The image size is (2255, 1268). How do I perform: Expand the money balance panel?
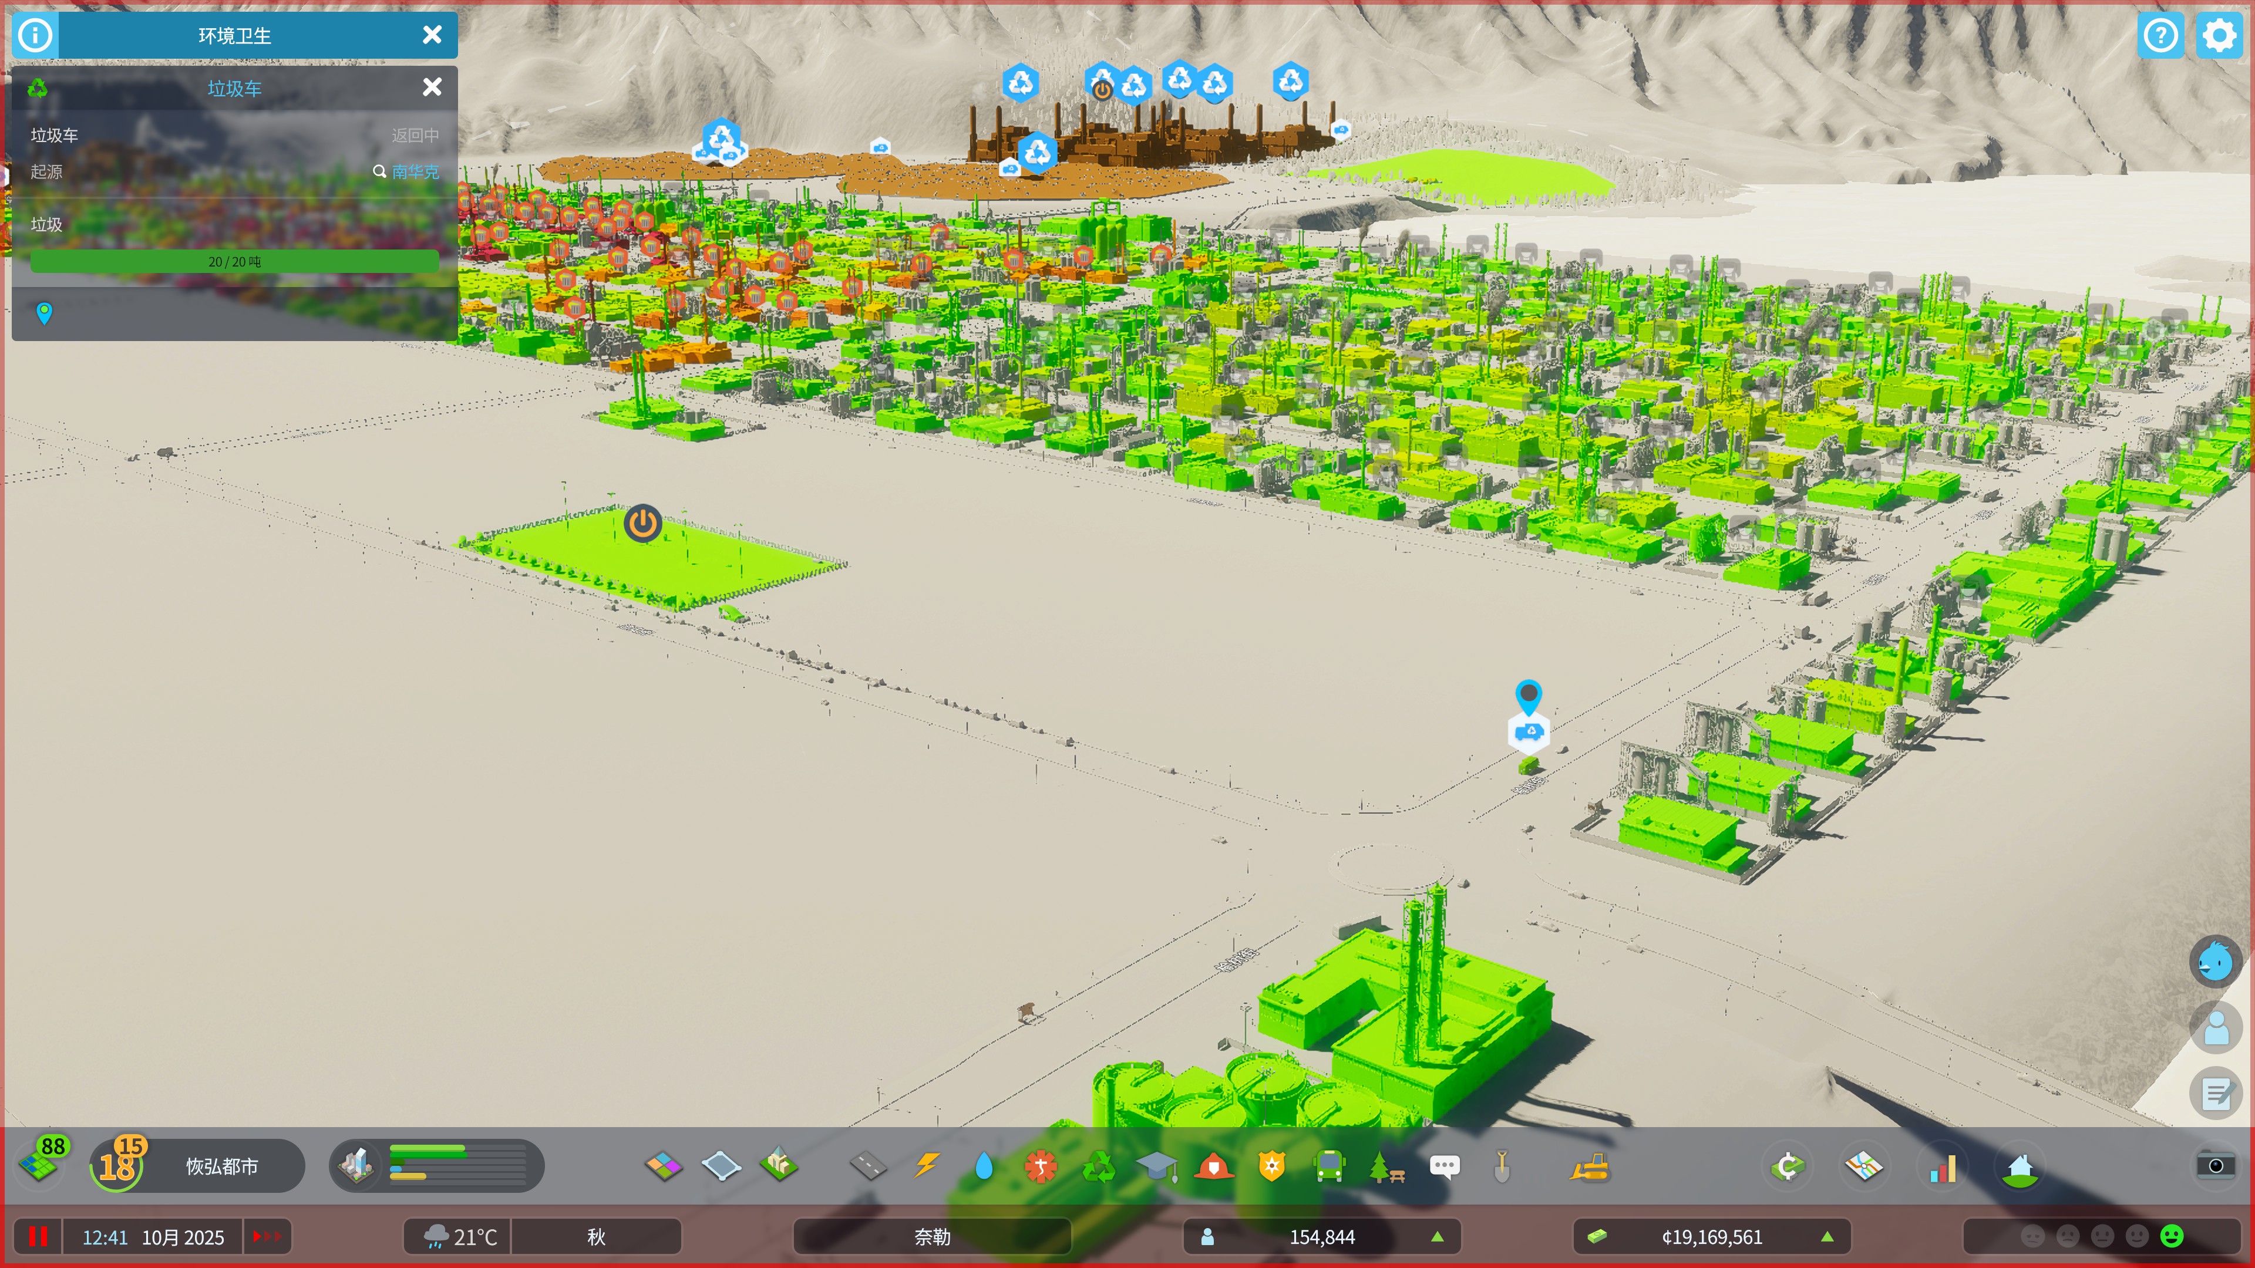1711,1236
